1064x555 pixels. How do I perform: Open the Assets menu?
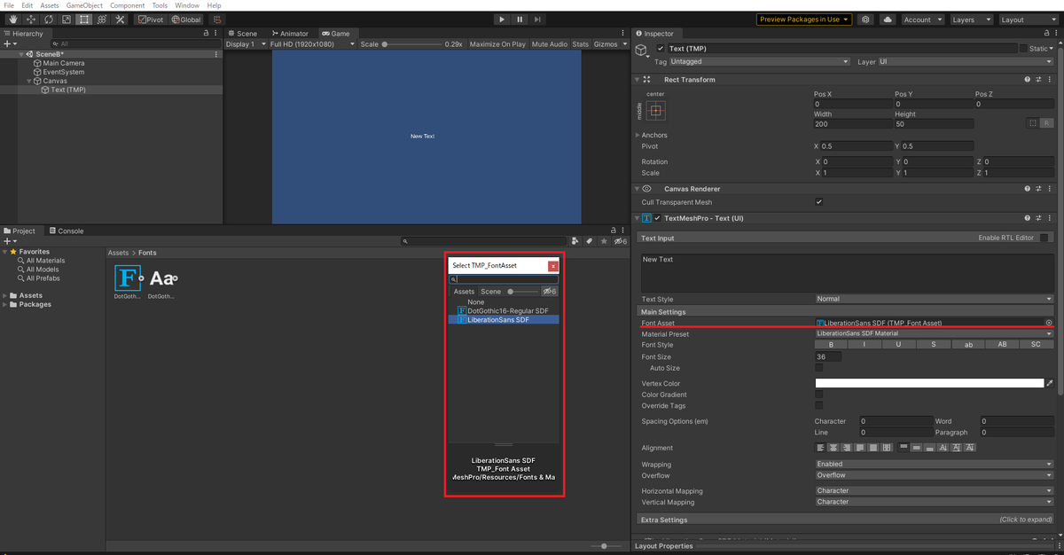coord(50,5)
